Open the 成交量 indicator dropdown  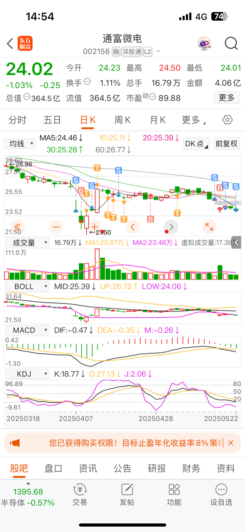27,242
